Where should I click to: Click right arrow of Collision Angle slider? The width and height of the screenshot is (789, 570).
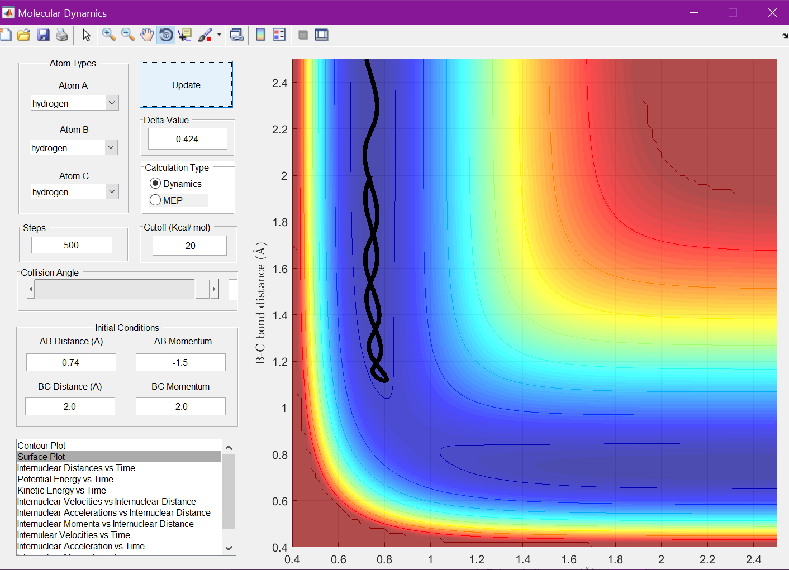[x=214, y=289]
